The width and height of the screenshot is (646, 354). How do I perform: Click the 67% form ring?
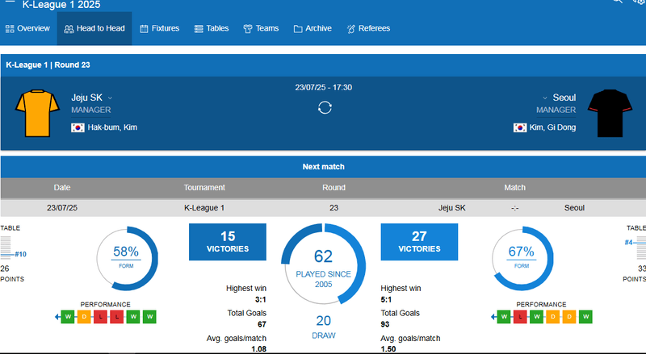tap(522, 259)
